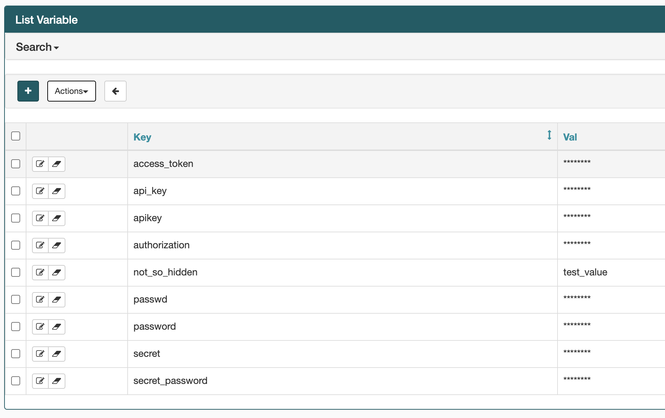Click the Val column header link
The image size is (665, 418).
570,137
